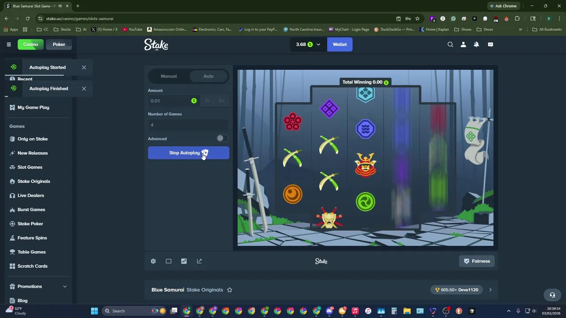
Task: Open Chrome extensions puzzle icon
Action: 517,19
